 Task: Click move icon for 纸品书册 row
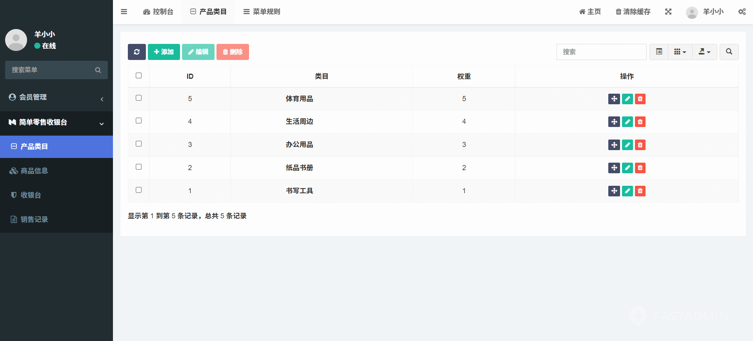614,168
